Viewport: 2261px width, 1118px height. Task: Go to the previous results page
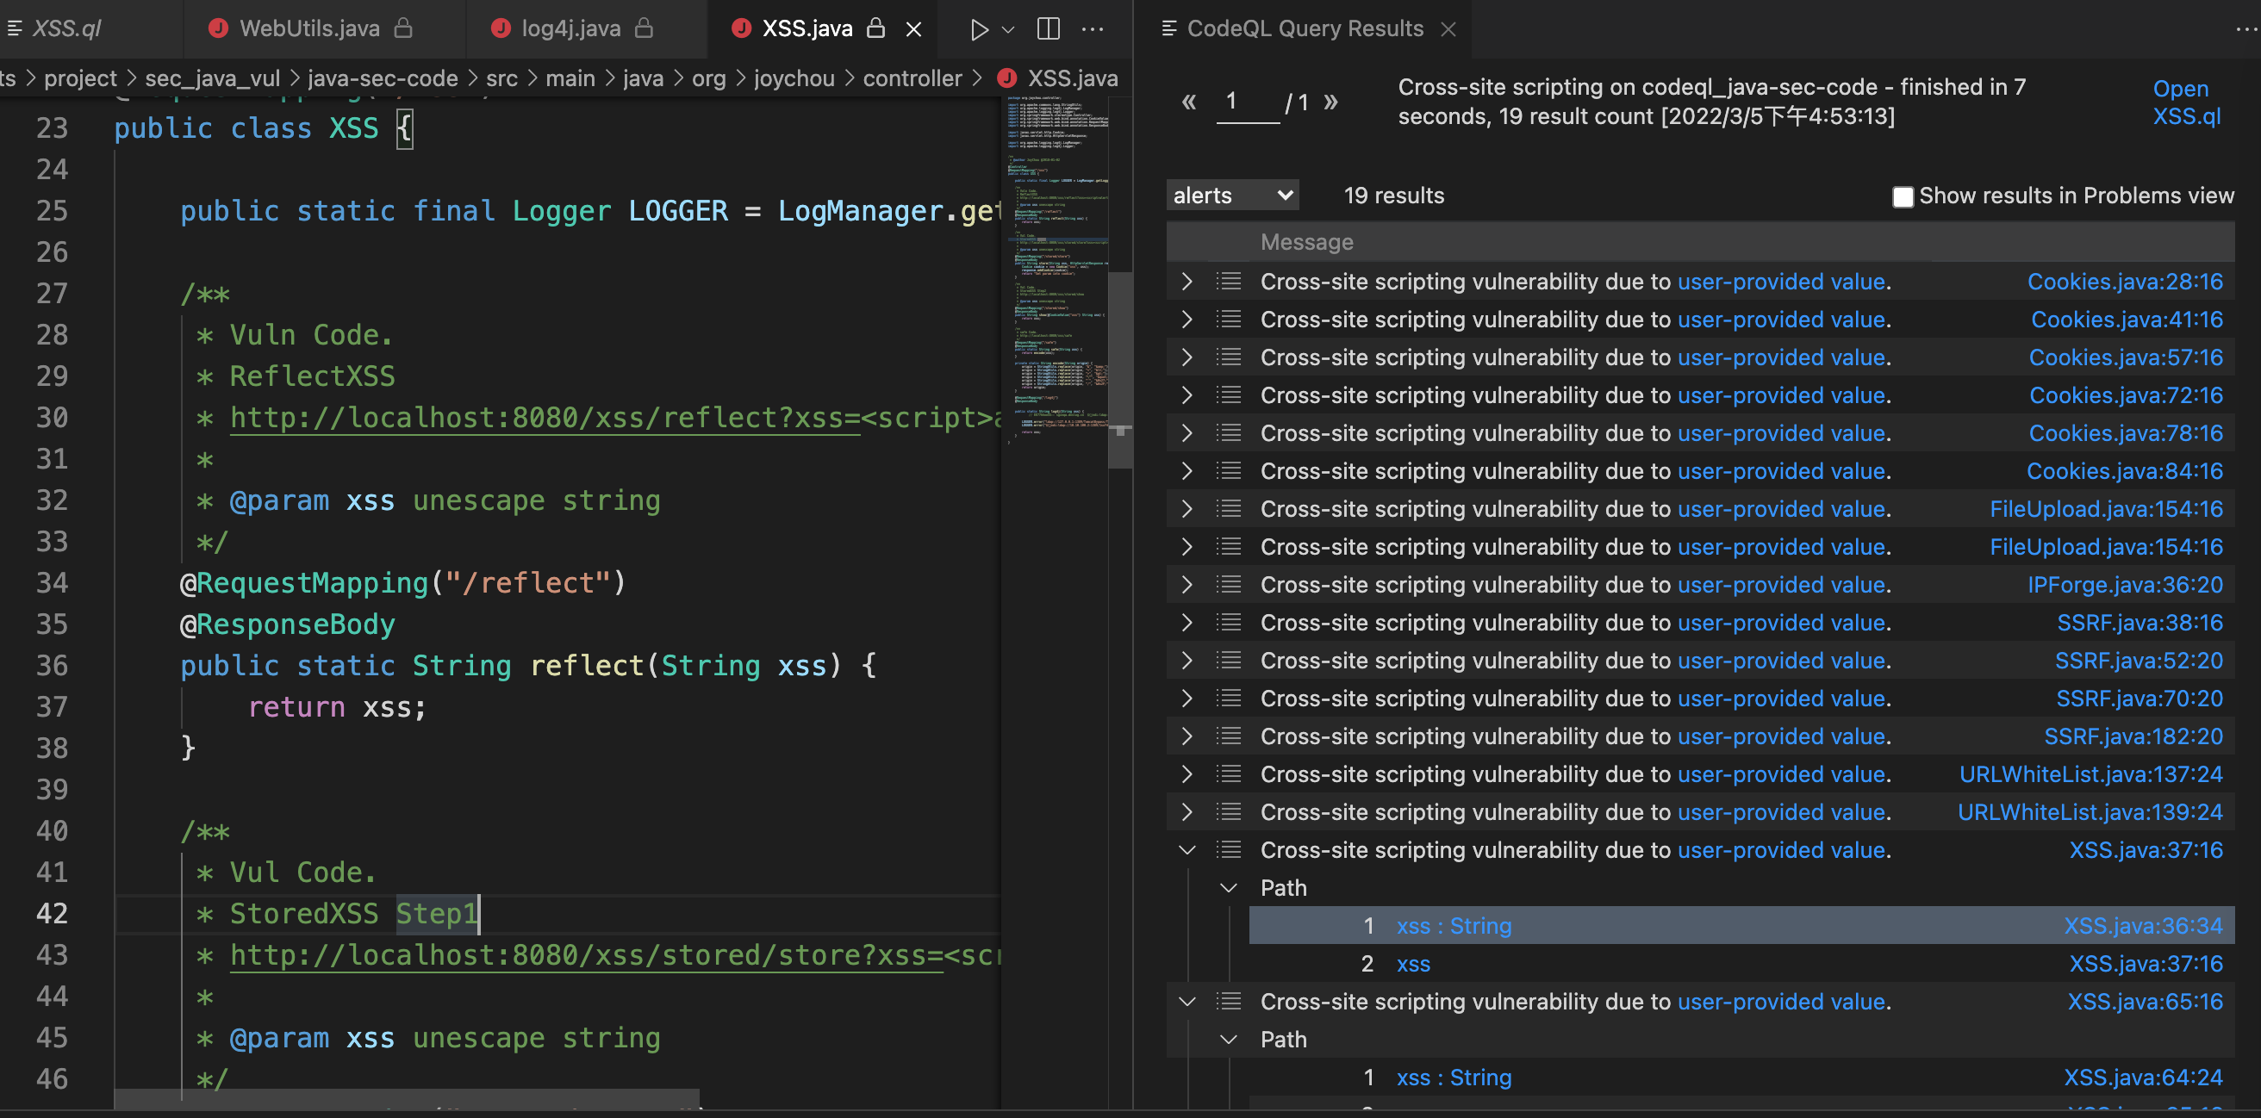[1188, 102]
